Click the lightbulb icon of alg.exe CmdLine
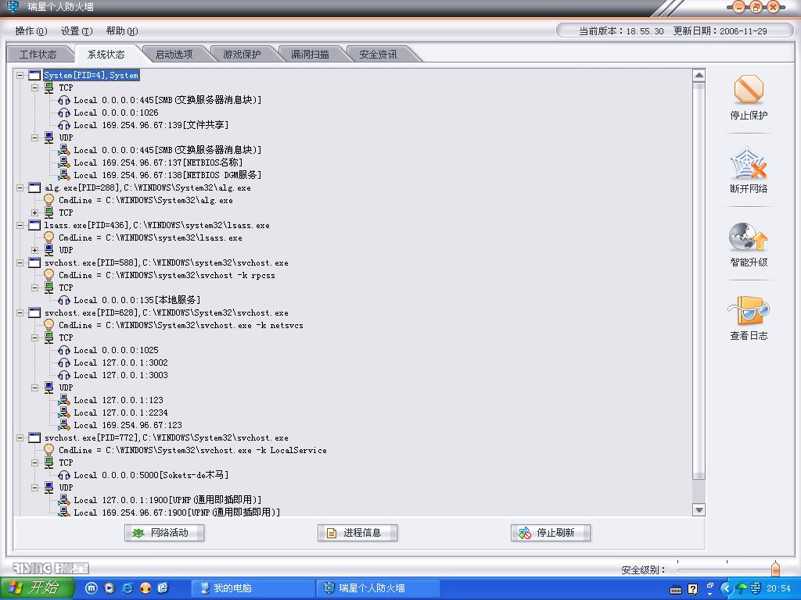 click(x=49, y=200)
